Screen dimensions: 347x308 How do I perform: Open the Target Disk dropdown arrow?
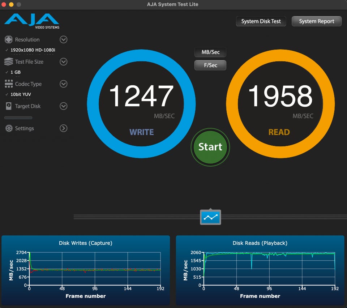click(64, 106)
